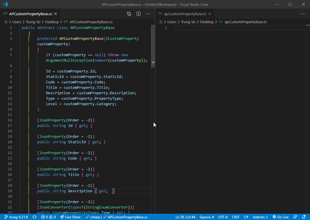Click Description property name on line 29
Image resolution: width=310 pixels, height=220 pixels.
coord(80,191)
